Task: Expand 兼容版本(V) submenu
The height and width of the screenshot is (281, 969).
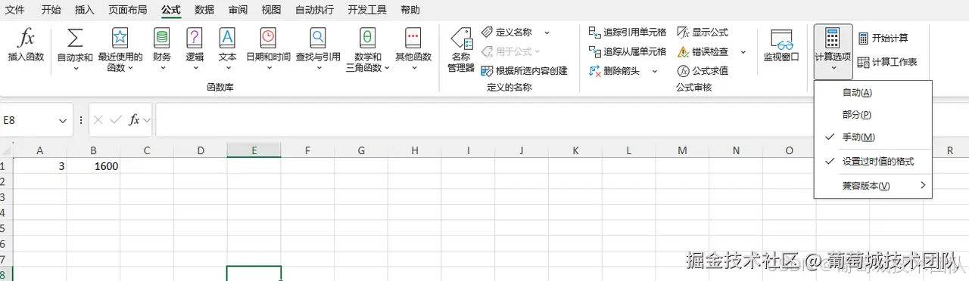Action: 873,185
